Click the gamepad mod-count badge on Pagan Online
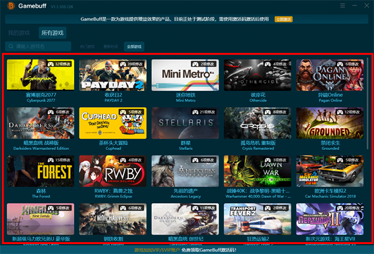 (348, 64)
